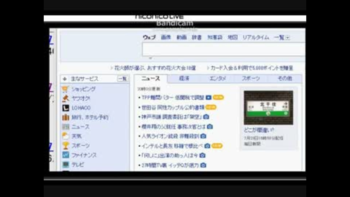Focus the Yahoo search input field
The height and width of the screenshot is (197, 350).
coord(224,49)
